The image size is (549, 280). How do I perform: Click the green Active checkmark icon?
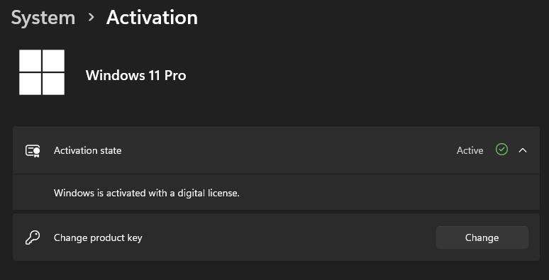click(501, 150)
